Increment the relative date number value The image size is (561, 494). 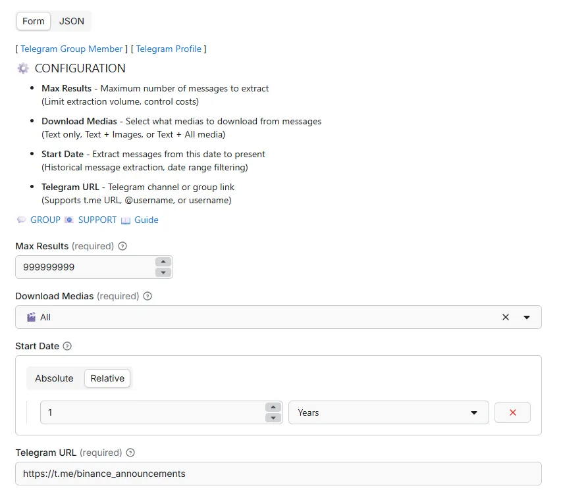click(x=273, y=407)
